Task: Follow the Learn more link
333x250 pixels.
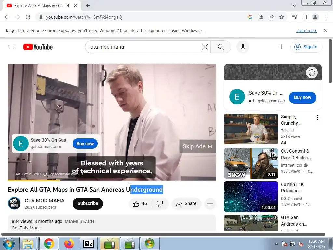Action: pos(307,30)
